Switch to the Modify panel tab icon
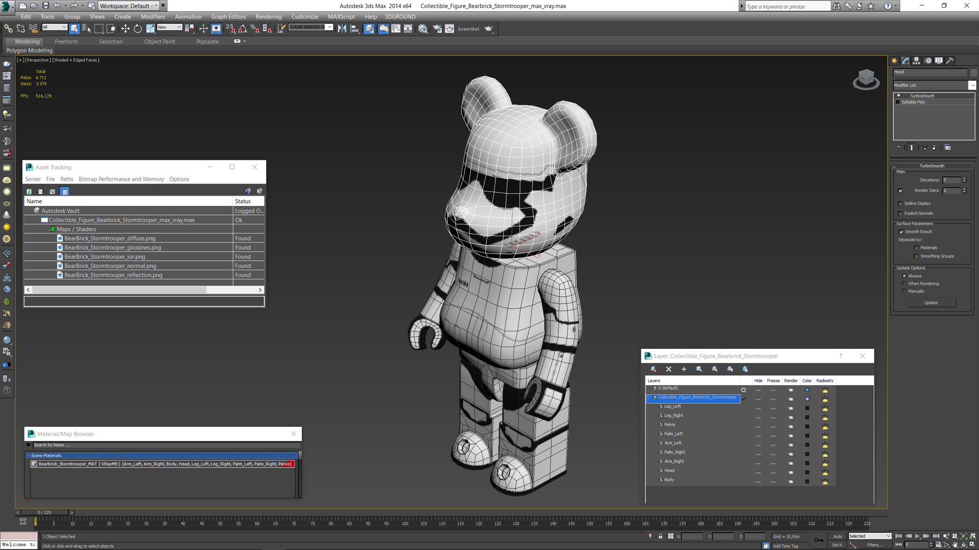 (x=906, y=61)
